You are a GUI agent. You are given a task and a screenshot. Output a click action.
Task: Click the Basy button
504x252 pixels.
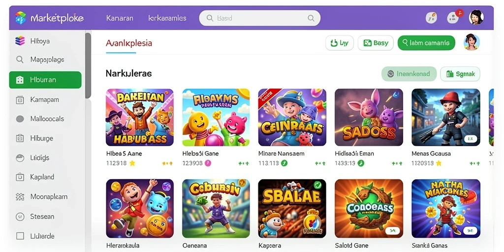(376, 43)
